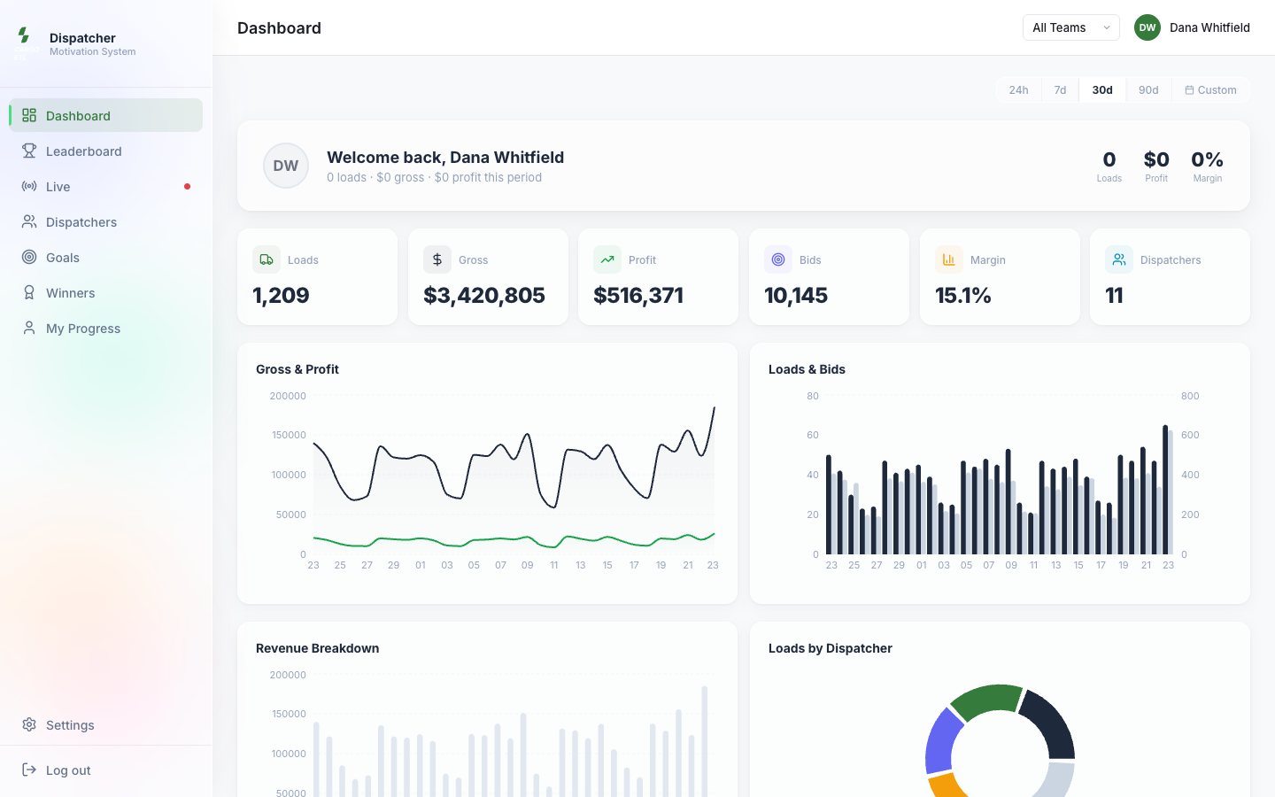Click the Bids value 10,145
Screen dimensions: 1275x797
[x=796, y=295]
